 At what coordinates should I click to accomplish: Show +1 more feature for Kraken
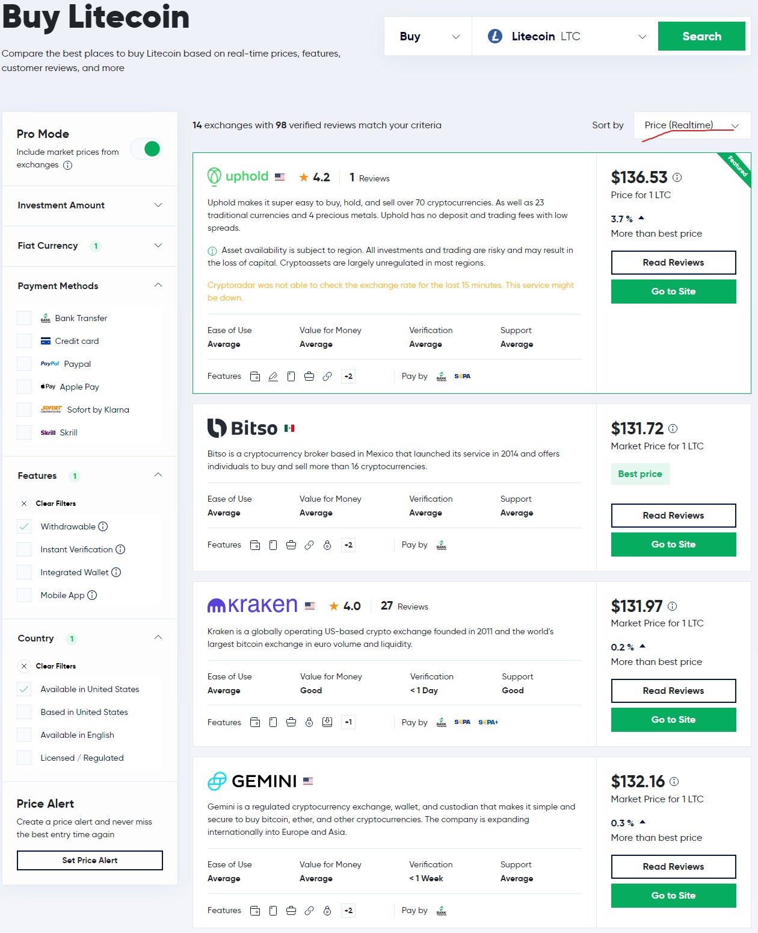348,722
